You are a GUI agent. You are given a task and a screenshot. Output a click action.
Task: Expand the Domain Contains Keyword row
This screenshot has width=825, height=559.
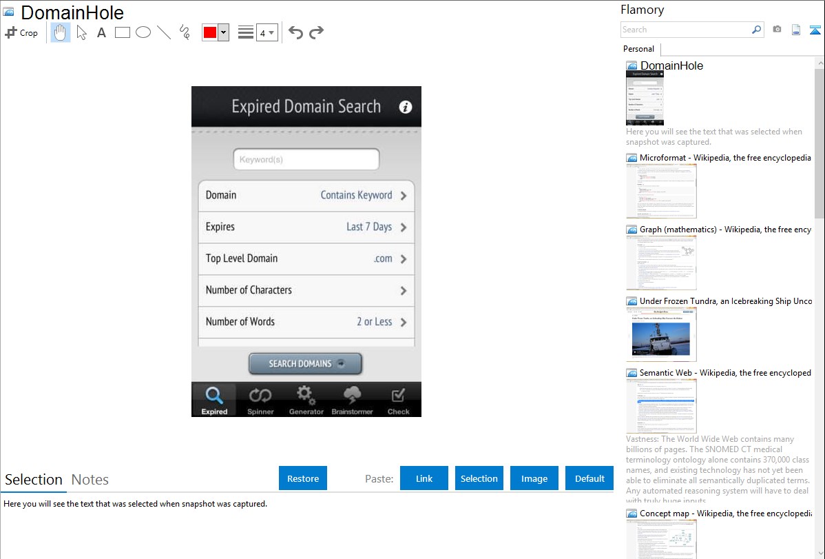pyautogui.click(x=306, y=196)
